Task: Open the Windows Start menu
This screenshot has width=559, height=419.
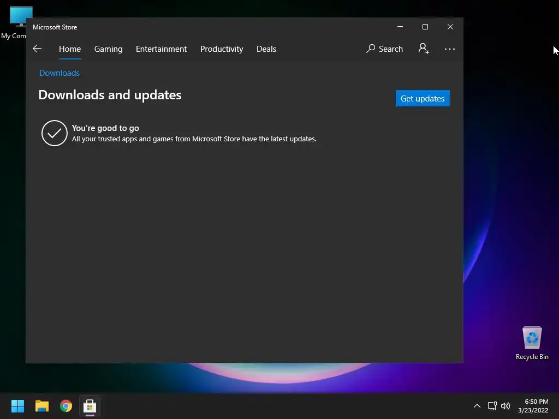Action: pos(17,406)
